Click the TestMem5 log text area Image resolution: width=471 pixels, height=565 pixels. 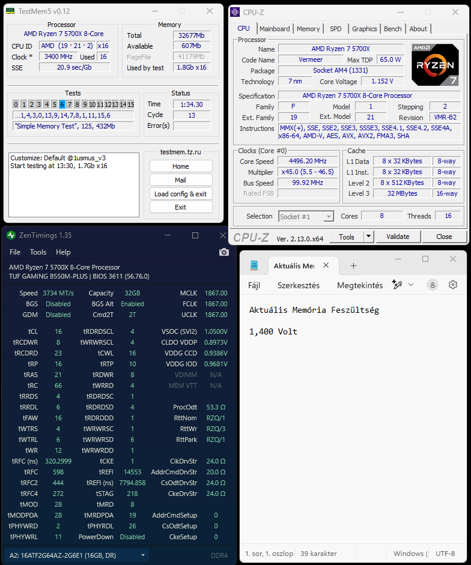[x=74, y=184]
